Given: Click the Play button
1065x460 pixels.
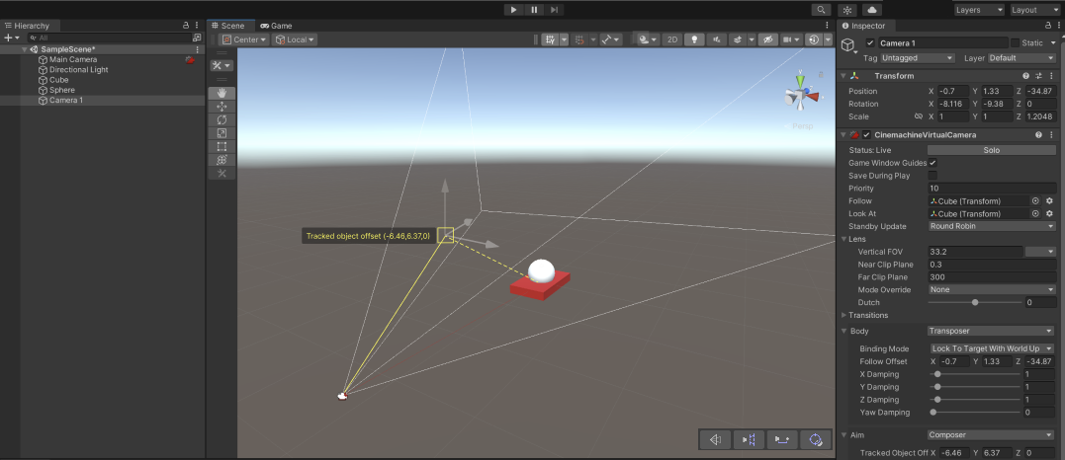Looking at the screenshot, I should pyautogui.click(x=513, y=10).
